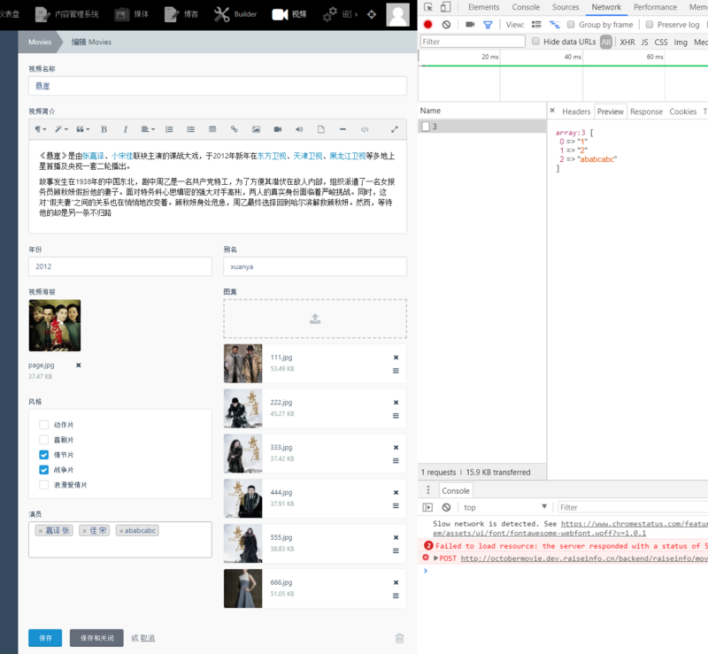Open the Response tab in request details
This screenshot has width=708, height=654.
click(646, 112)
